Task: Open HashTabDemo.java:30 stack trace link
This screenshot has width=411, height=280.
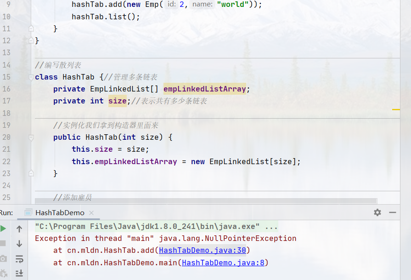Action: (x=203, y=251)
